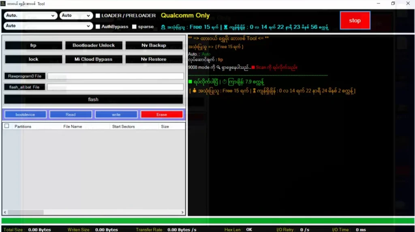Click the Hex Len OK status entry
This screenshot has height=232, width=415.
[x=238, y=230]
